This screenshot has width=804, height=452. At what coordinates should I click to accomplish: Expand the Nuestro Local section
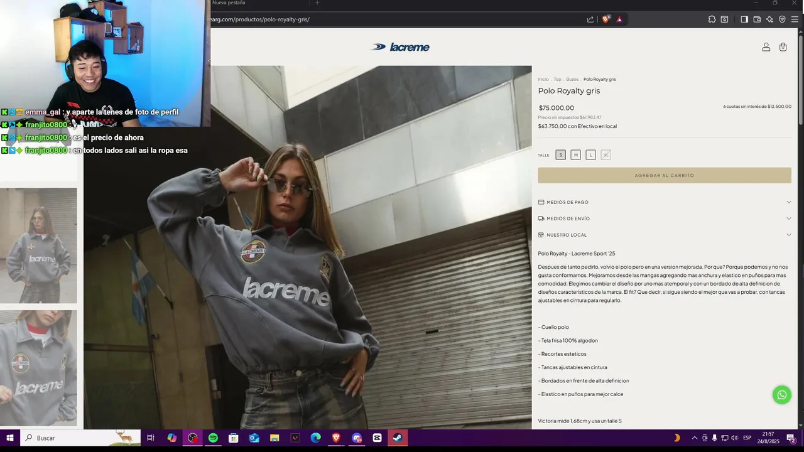[665, 235]
